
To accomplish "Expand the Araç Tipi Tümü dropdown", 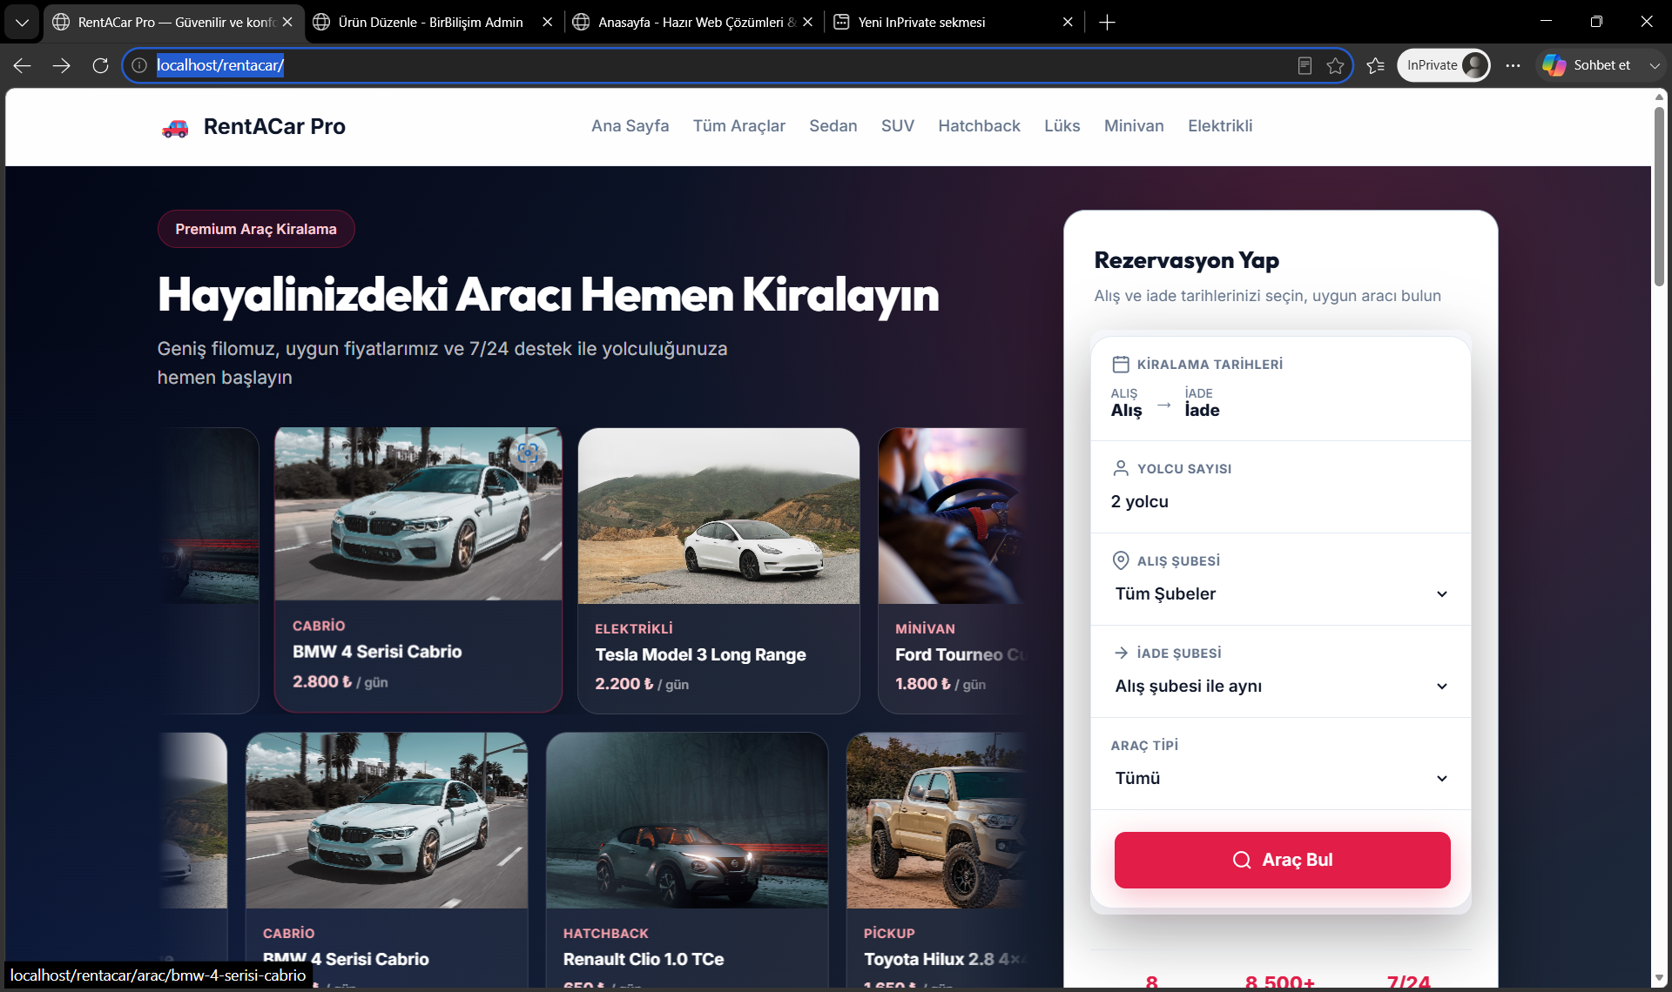I will pyautogui.click(x=1281, y=778).
